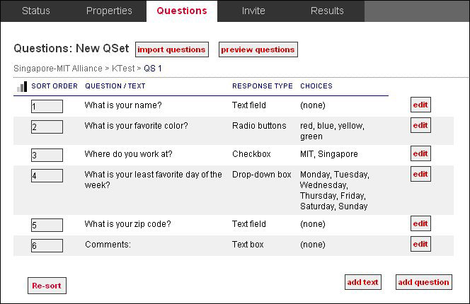
Task: Edit the 'Where do you work at?' question
Action: click(420, 153)
